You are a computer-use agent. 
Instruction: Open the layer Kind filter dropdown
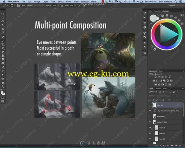(153, 92)
